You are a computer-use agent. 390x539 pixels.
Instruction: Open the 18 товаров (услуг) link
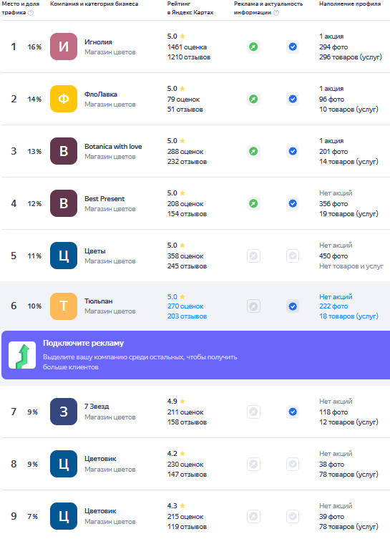[x=348, y=316]
